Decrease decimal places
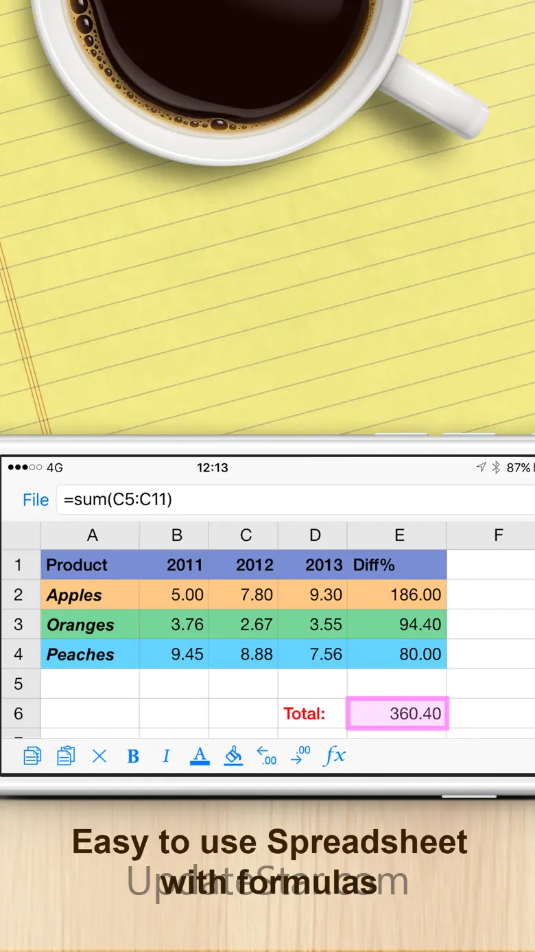The height and width of the screenshot is (952, 535). [267, 756]
